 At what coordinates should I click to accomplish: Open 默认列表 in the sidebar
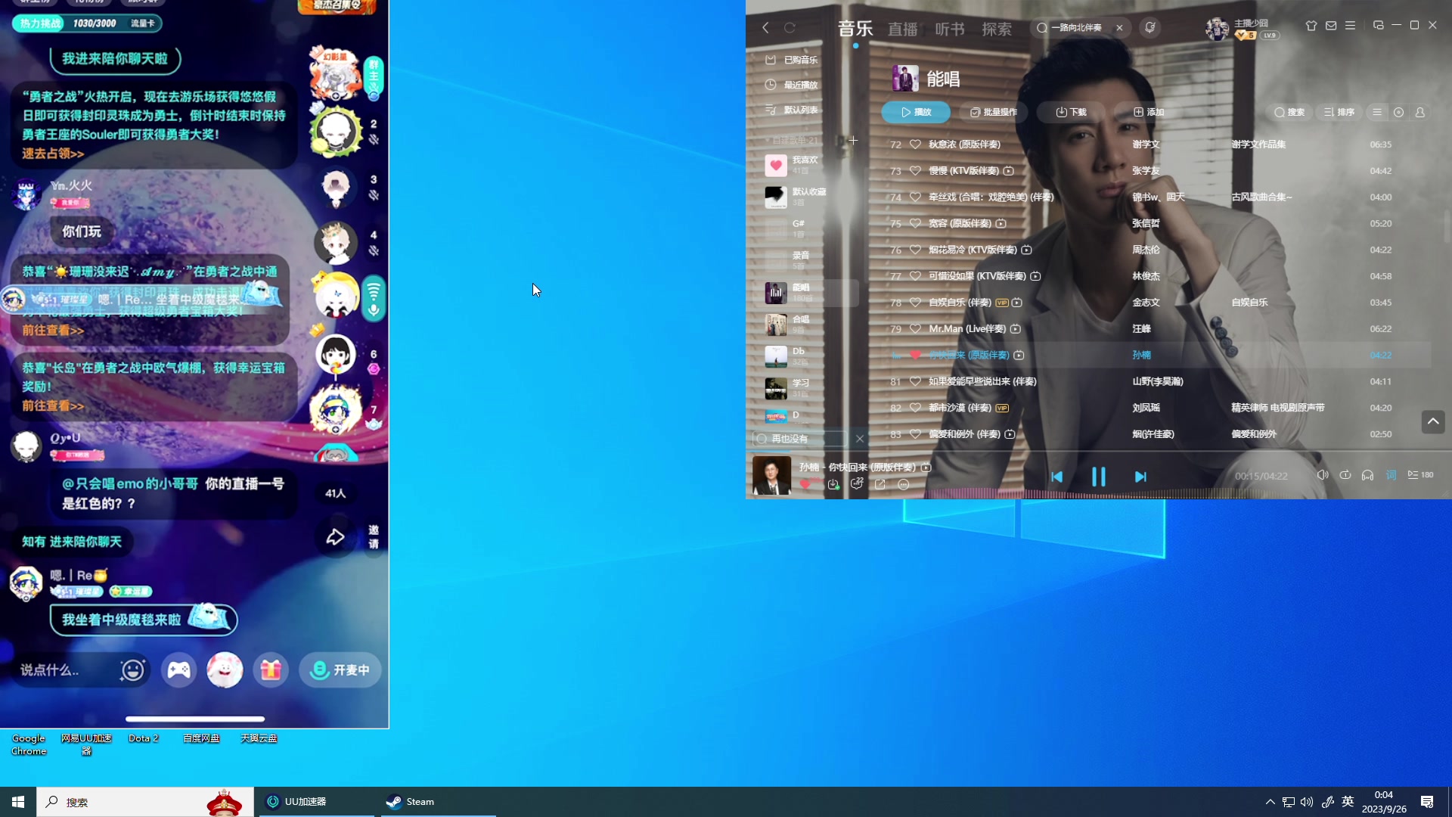coord(792,110)
